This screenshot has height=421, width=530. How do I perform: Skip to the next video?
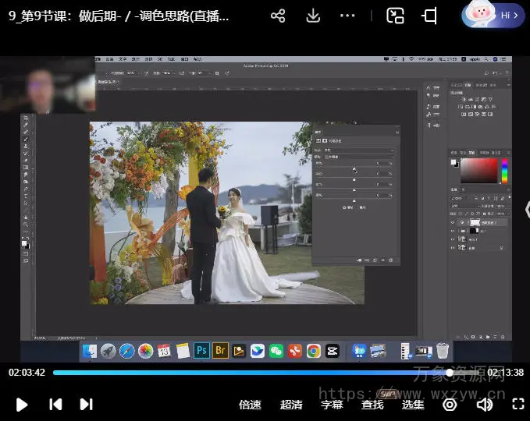(86, 404)
